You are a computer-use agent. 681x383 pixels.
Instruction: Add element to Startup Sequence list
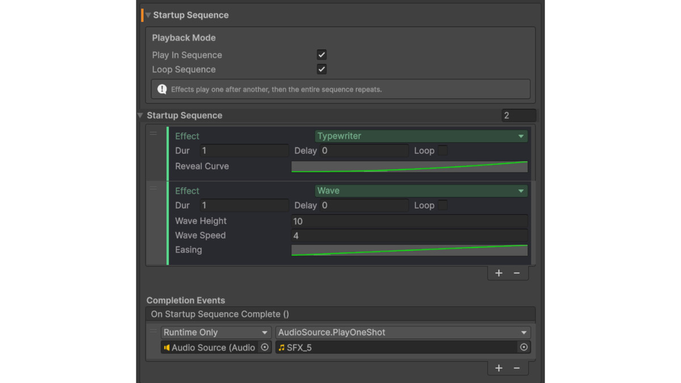coord(499,273)
